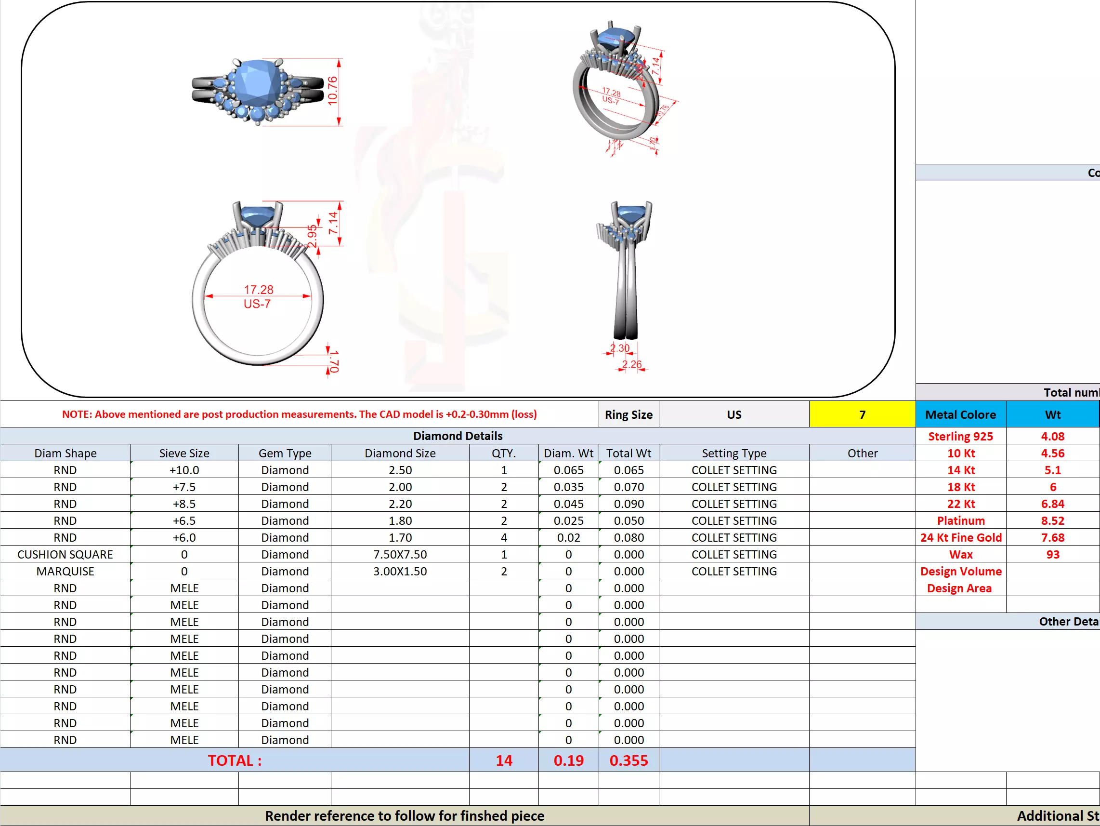Click the Diamond Details header
Screen dimensions: 1100x826
(x=458, y=436)
